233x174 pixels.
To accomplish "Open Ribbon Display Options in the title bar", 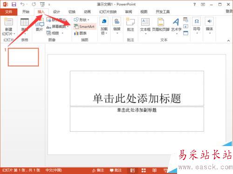I will [x=203, y=5].
